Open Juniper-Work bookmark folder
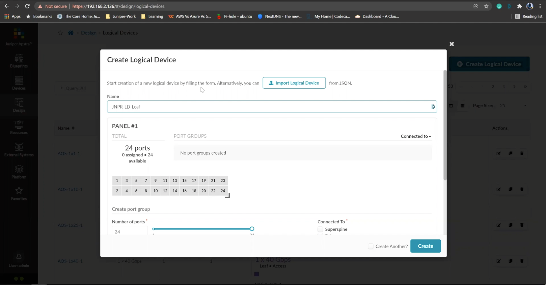This screenshot has width=546, height=285. point(120,16)
